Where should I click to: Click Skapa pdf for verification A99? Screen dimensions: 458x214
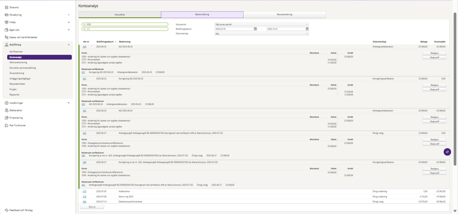coord(434,173)
